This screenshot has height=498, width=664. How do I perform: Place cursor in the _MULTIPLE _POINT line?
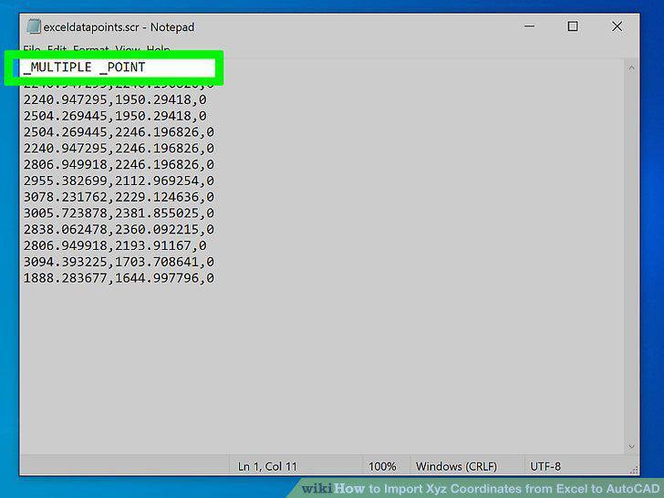(84, 67)
